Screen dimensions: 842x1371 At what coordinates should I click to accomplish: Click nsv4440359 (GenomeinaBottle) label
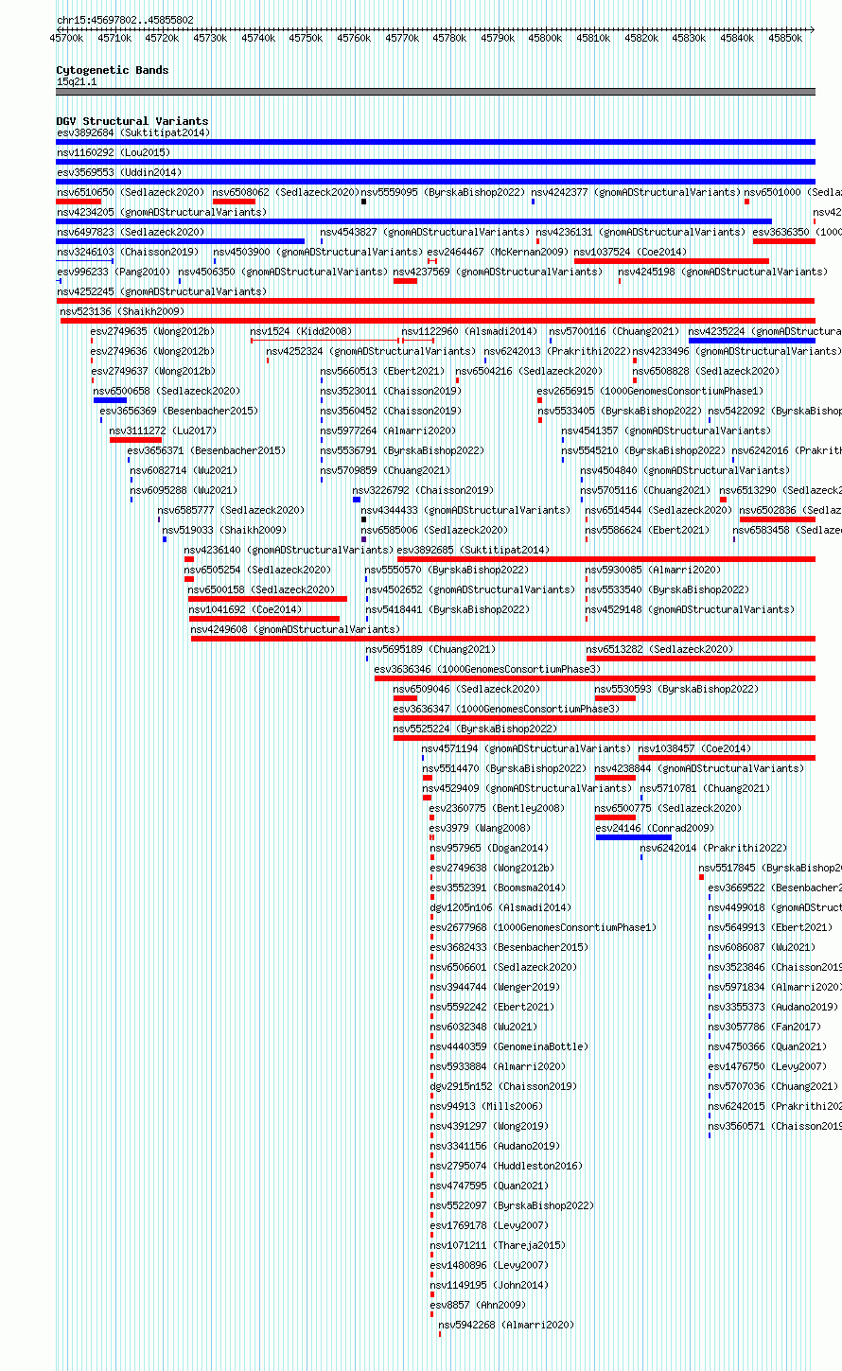pyautogui.click(x=509, y=1046)
